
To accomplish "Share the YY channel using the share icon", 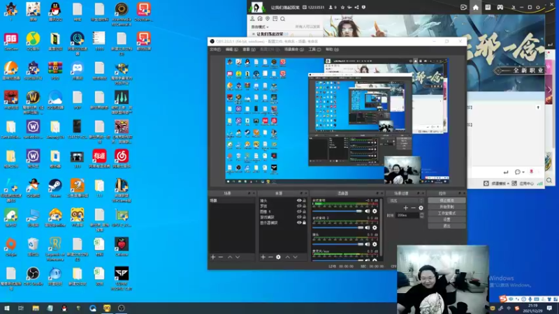I will click(x=356, y=7).
